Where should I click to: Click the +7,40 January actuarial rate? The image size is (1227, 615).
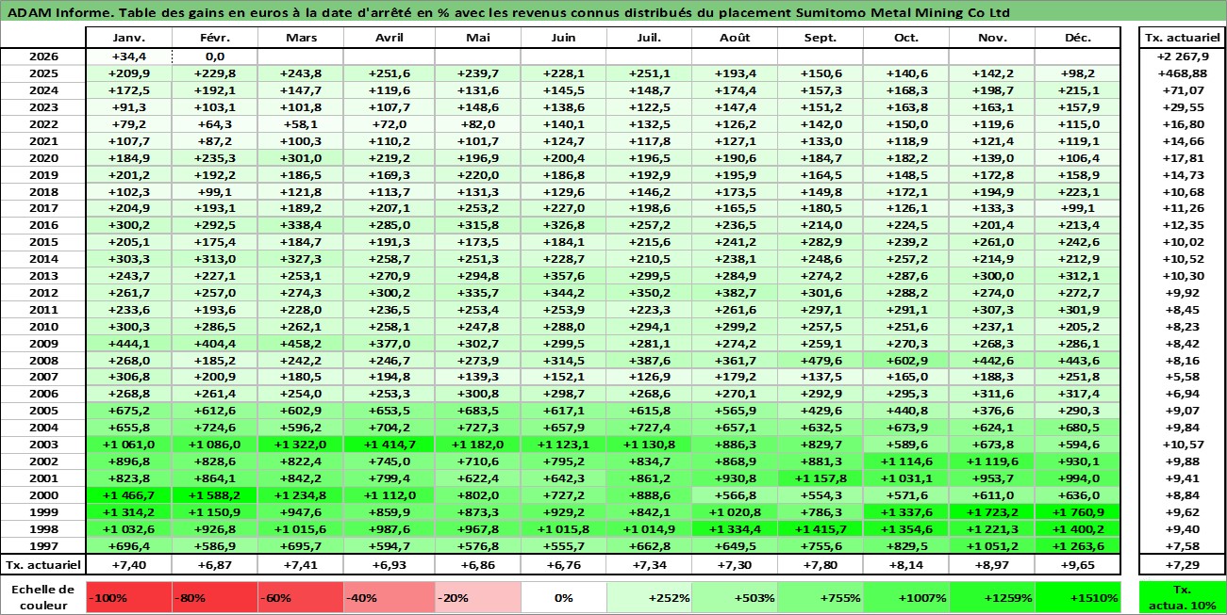(x=129, y=565)
